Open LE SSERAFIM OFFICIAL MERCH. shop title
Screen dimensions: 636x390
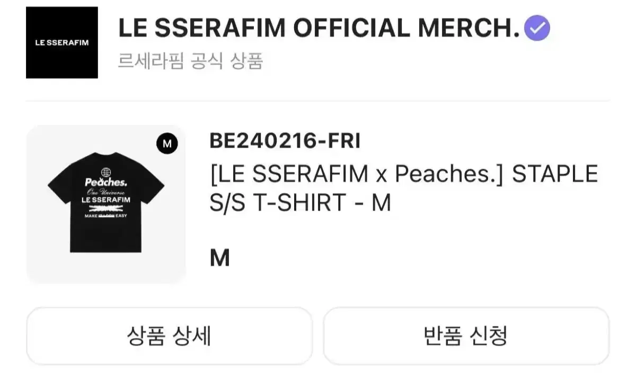[x=319, y=29]
